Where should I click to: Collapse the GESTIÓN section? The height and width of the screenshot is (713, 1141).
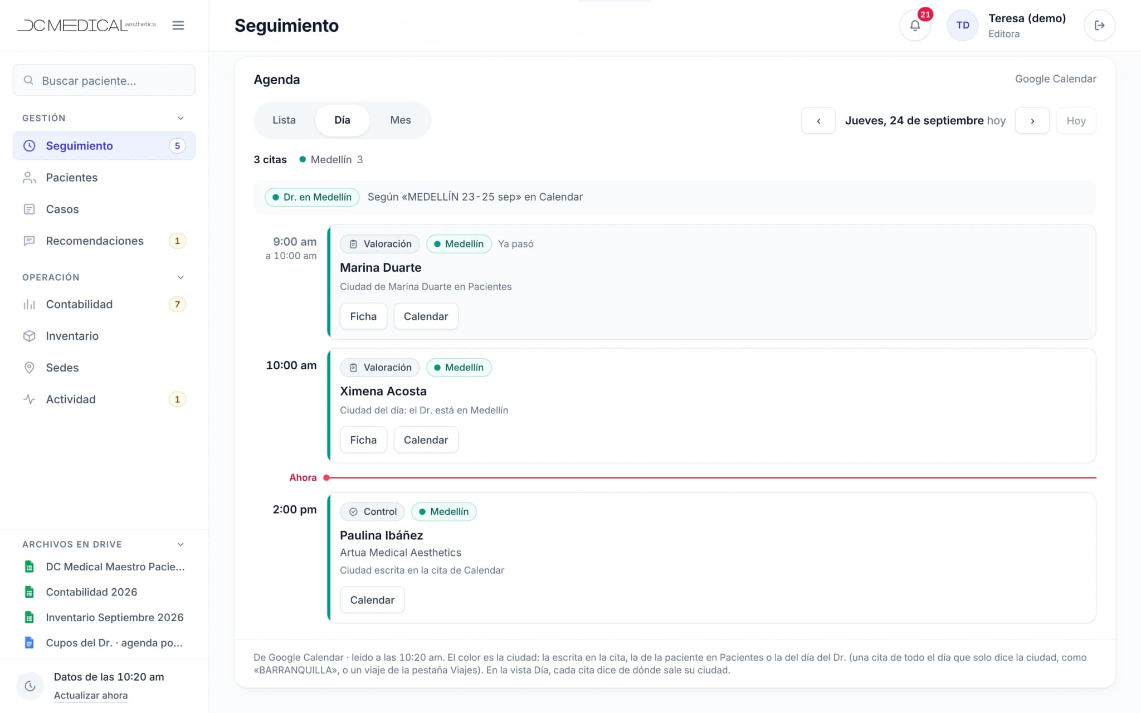coord(181,118)
